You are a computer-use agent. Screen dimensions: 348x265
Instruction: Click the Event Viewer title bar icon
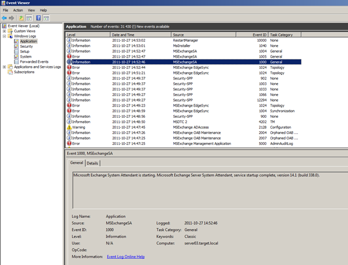pyautogui.click(x=3, y=3)
